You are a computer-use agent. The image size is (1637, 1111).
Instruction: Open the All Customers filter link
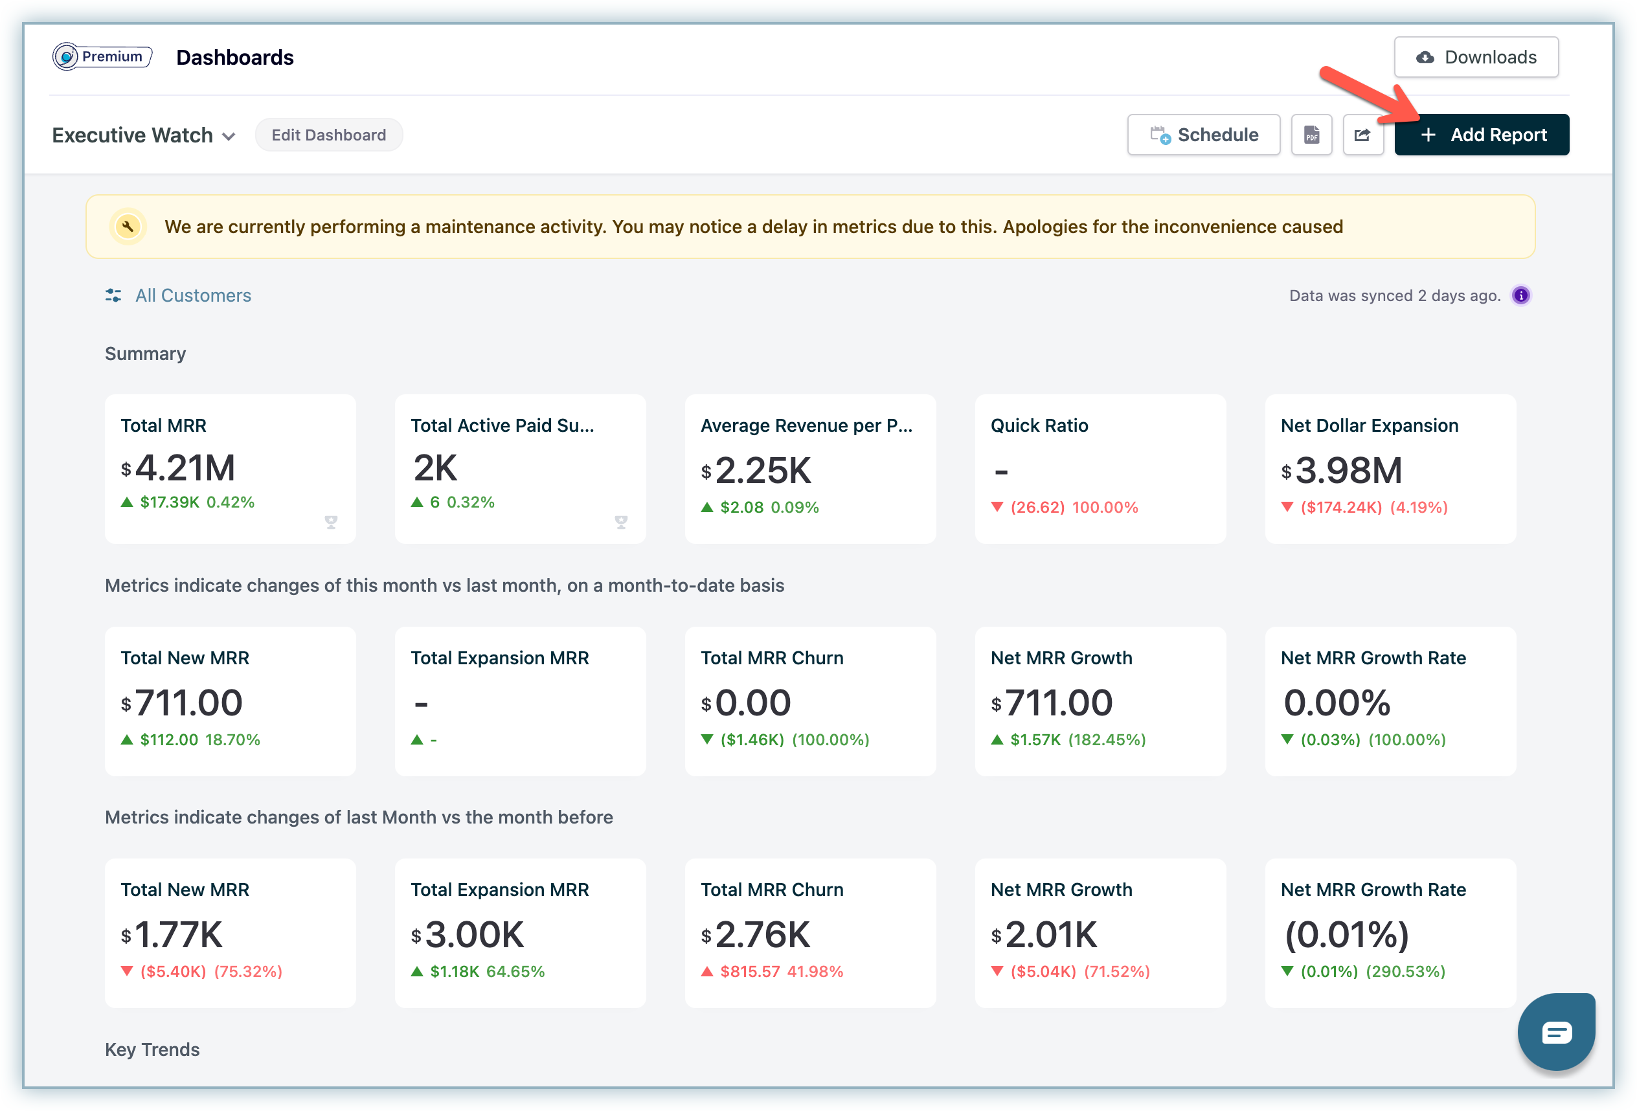pyautogui.click(x=193, y=296)
